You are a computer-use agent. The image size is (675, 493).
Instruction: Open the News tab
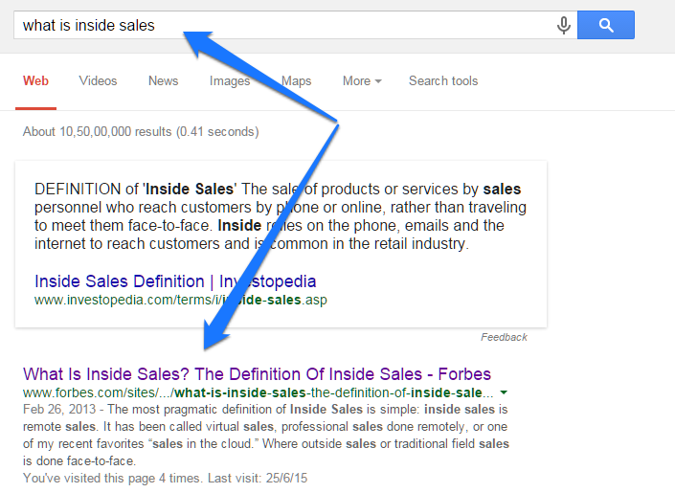pos(163,81)
